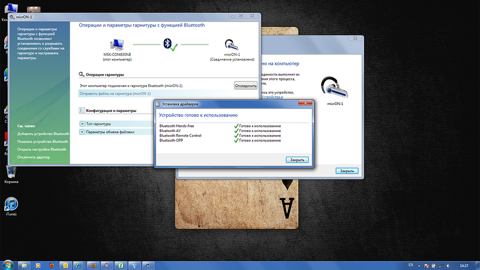Expand the Тип гарнитуры section

82,124
